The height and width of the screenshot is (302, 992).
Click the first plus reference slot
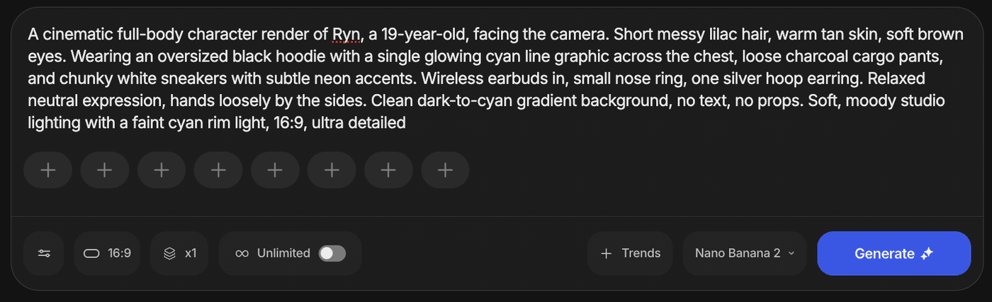click(x=48, y=170)
